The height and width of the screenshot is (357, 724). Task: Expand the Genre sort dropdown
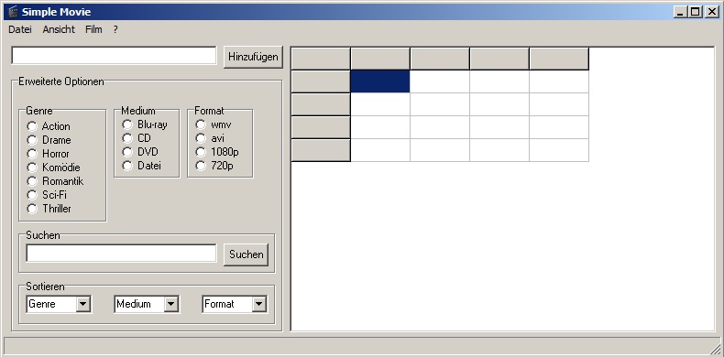point(83,304)
